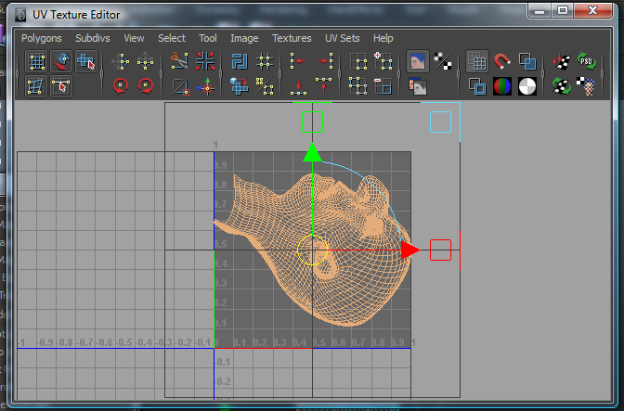
Task: Toggle the grid display button
Action: point(477,62)
